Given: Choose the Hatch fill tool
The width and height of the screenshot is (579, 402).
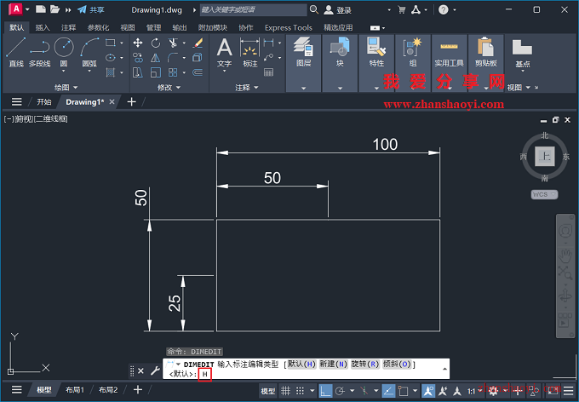Looking at the screenshot, I should [111, 72].
